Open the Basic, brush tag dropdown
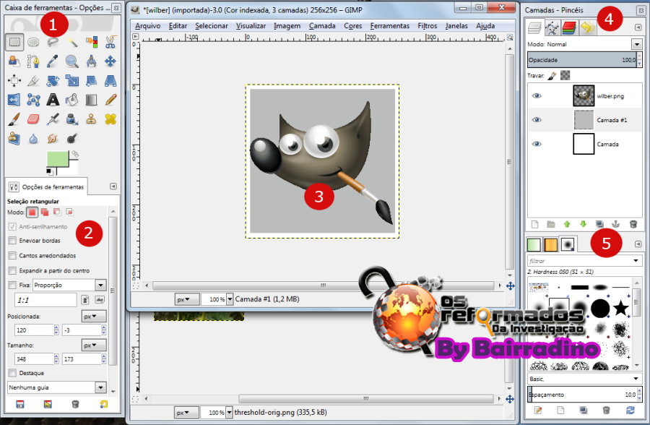 point(636,379)
